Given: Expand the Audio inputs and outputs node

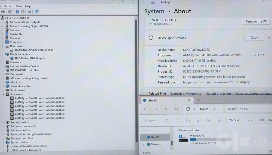Looking at the screenshot, I should click(2, 22).
